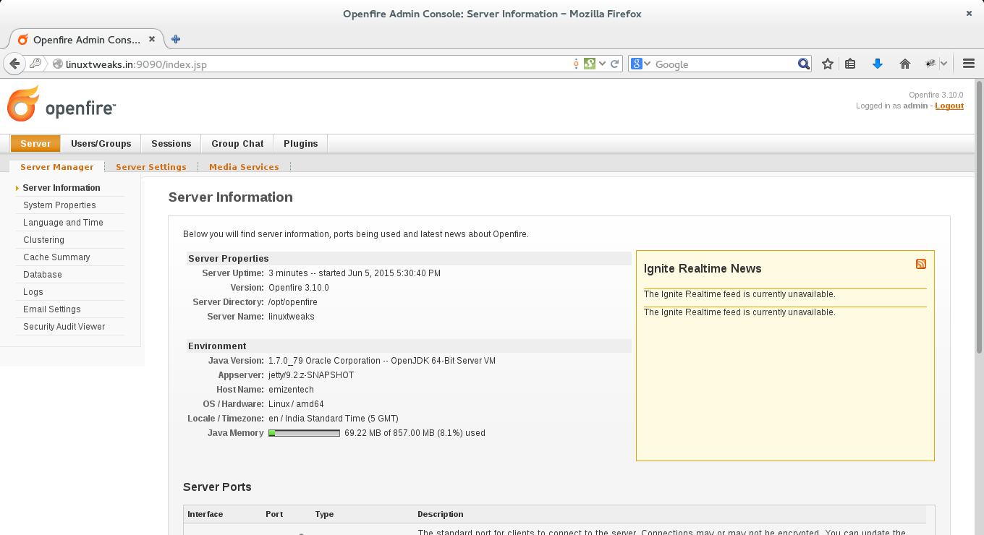The width and height of the screenshot is (984, 535).
Task: Click the key icon in the address bar
Action: (35, 64)
